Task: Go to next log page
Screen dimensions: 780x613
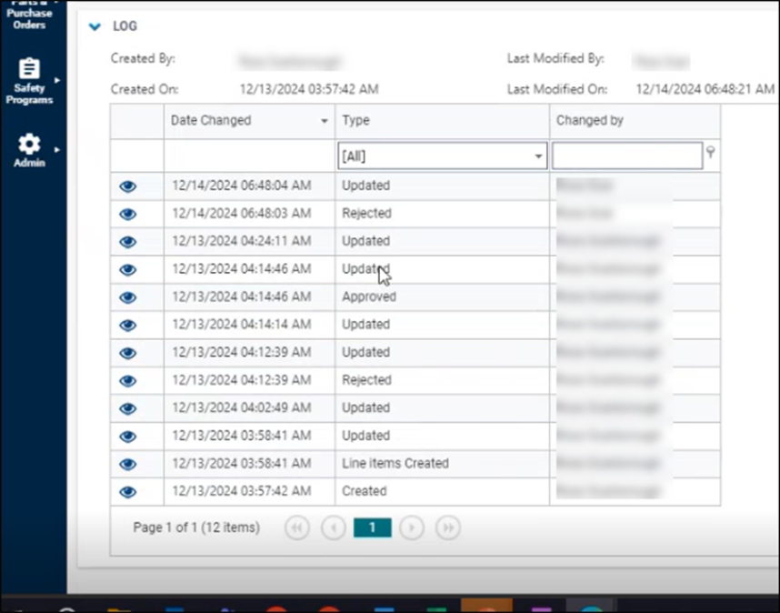Action: click(412, 528)
